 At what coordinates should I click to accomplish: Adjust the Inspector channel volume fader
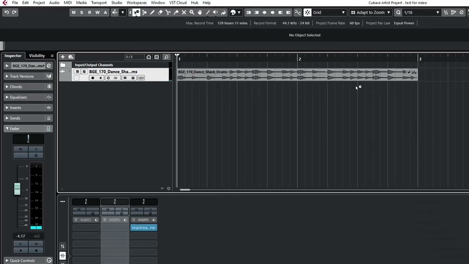click(17, 188)
